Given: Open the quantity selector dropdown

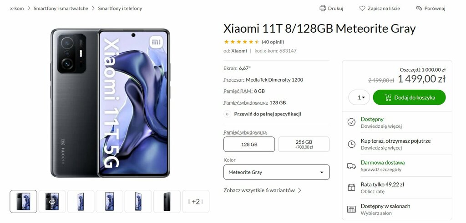Looking at the screenshot, I should [359, 97].
